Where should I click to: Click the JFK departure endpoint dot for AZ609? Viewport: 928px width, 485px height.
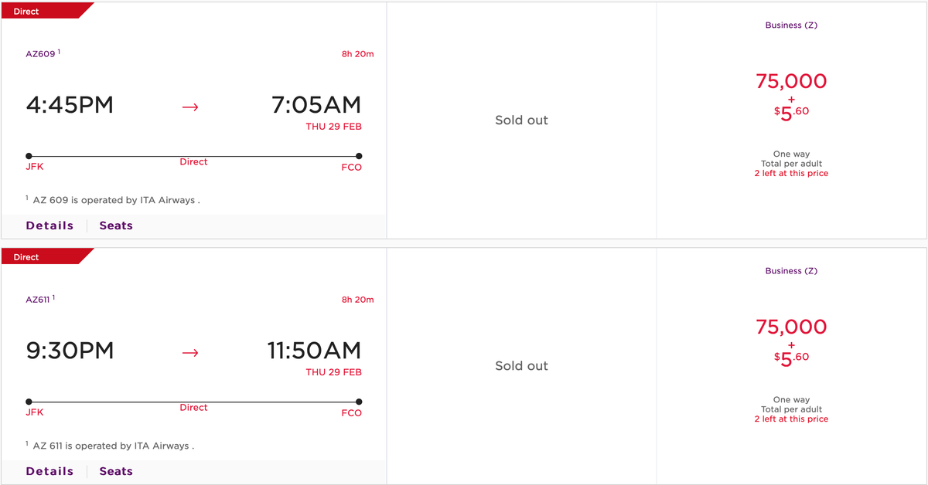(29, 154)
